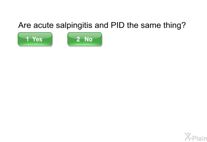Tap the Plain text in the logo
This screenshot has height=142, width=207.
tap(200, 138)
